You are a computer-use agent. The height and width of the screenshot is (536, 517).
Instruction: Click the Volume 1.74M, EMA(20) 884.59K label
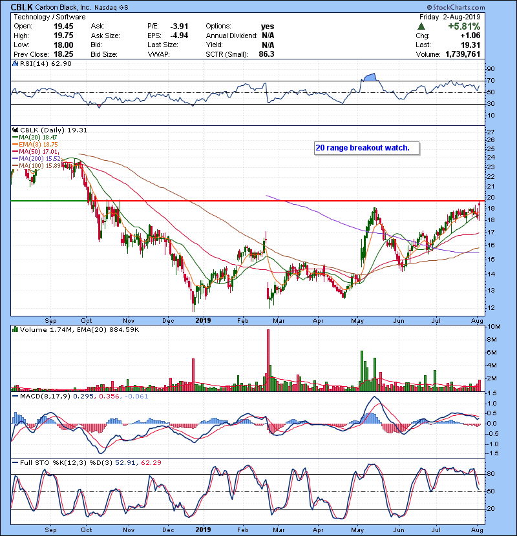(x=79, y=330)
